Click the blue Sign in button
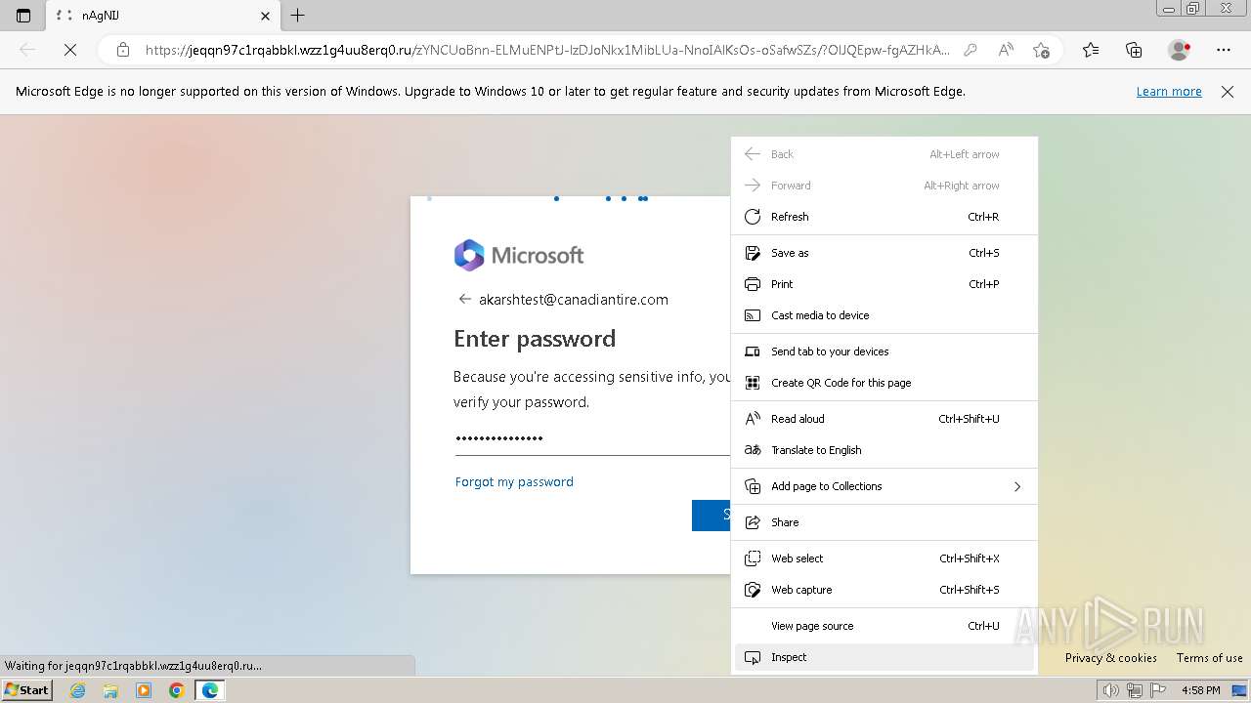Image resolution: width=1251 pixels, height=703 pixels. (711, 516)
